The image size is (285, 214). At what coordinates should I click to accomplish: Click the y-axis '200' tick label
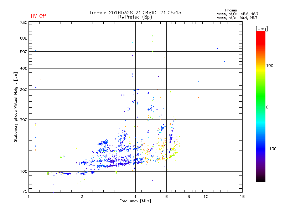pos(24,120)
